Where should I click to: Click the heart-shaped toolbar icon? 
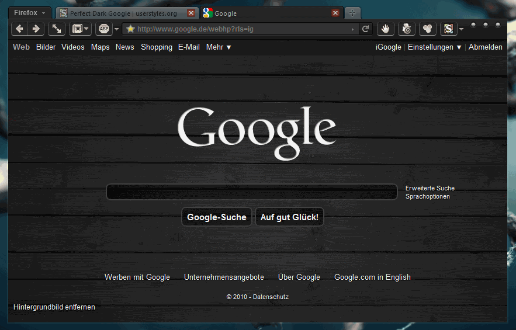(x=428, y=29)
